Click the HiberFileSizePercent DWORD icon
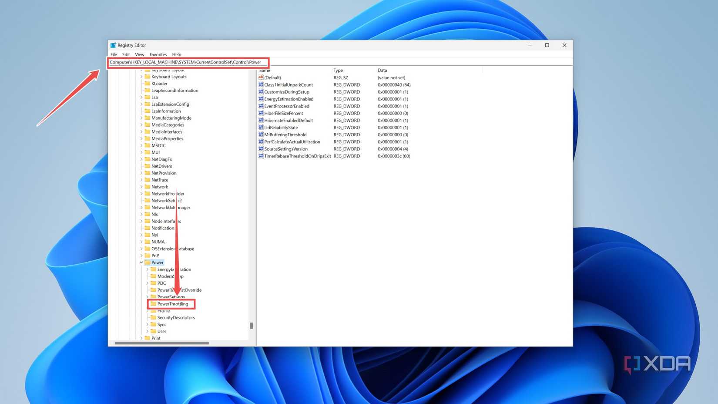718x404 pixels. pos(261,113)
